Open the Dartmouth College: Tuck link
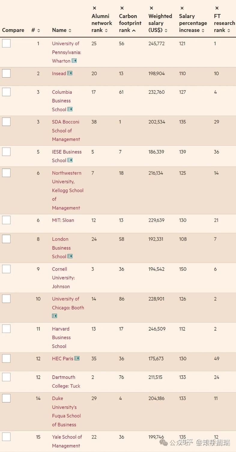This screenshot has width=236, height=452. (x=66, y=381)
